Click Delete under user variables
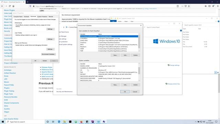The image size is (220, 124). 135,55
